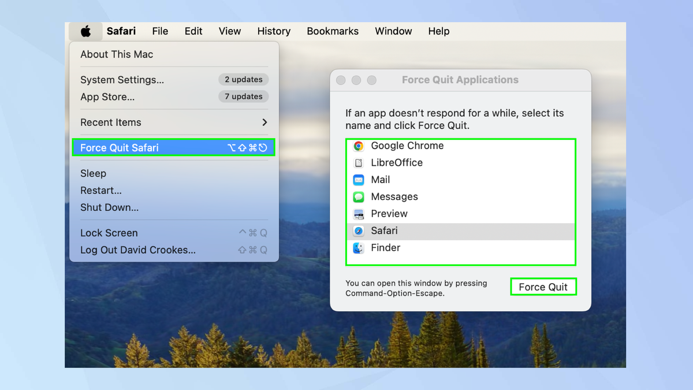Select the Messages speech bubble icon
The width and height of the screenshot is (693, 390).
(x=359, y=196)
